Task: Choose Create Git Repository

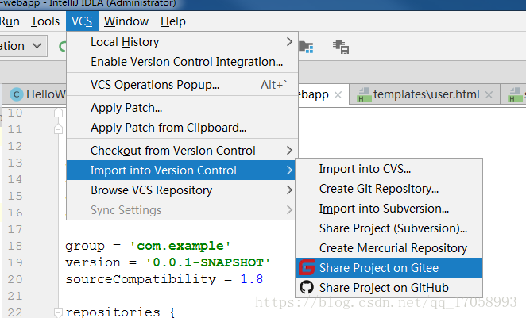Action: pyautogui.click(x=389, y=189)
